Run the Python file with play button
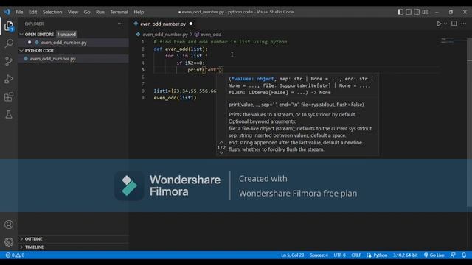Viewport: 472px width, 265px height. click(439, 24)
